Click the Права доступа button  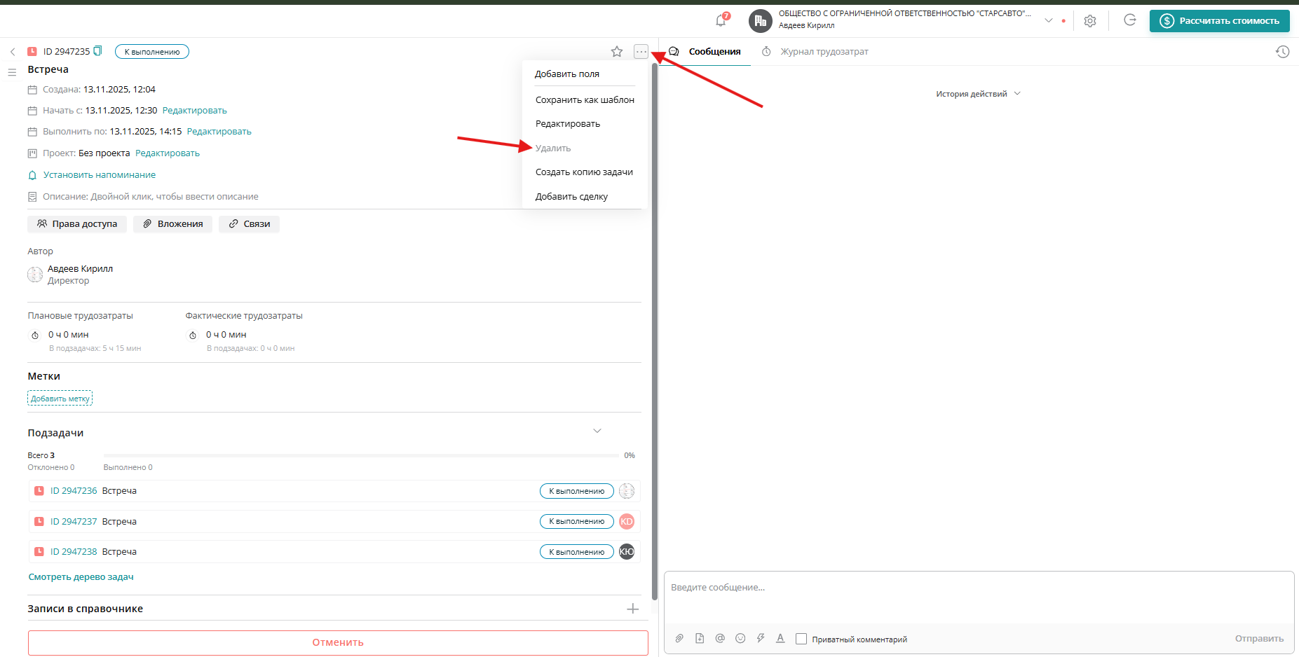click(x=77, y=224)
